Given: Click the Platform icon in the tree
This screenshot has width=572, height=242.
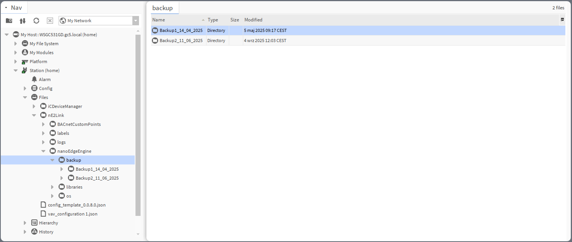Looking at the screenshot, I should click(25, 62).
